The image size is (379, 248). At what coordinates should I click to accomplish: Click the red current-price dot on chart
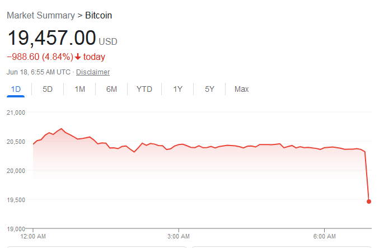click(x=368, y=202)
